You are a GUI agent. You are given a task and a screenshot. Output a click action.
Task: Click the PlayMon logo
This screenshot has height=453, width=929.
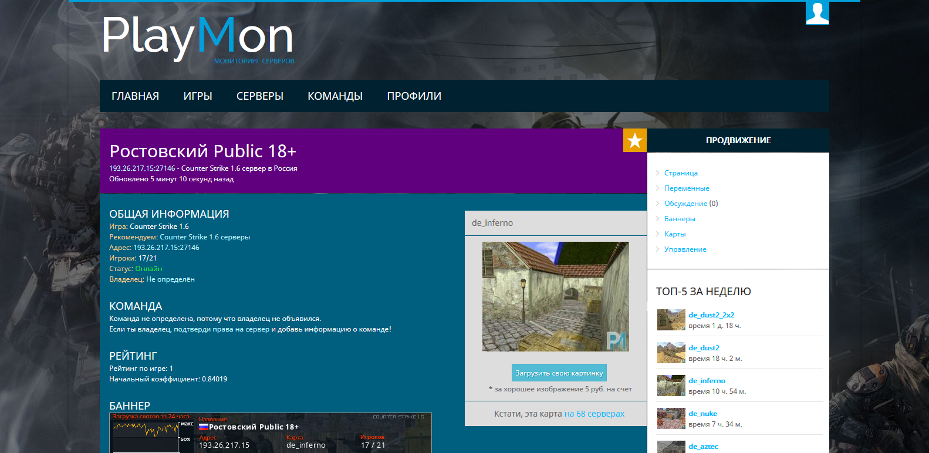pos(198,38)
